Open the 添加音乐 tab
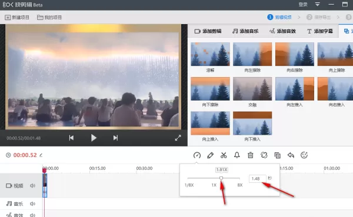This screenshot has height=217, width=353. coord(245,31)
